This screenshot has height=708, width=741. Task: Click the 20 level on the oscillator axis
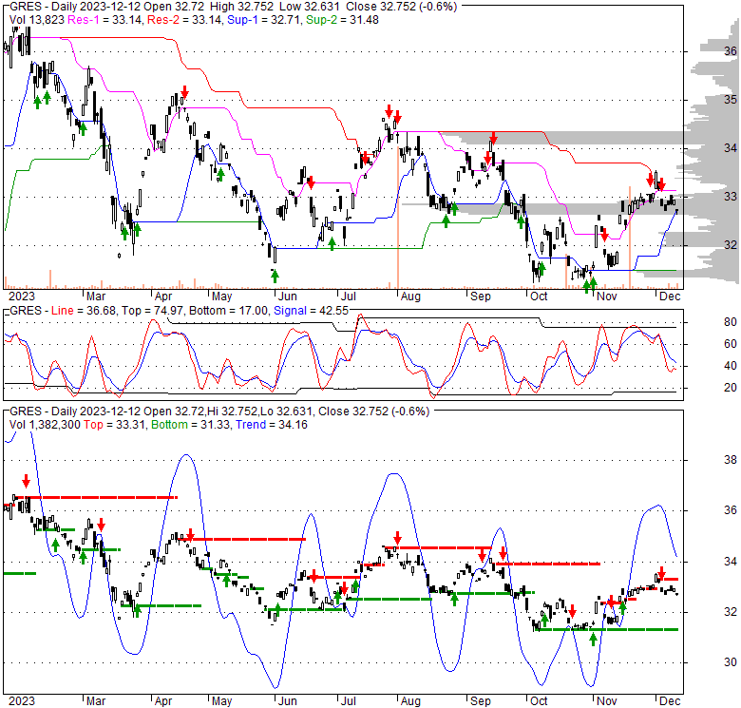(x=731, y=388)
